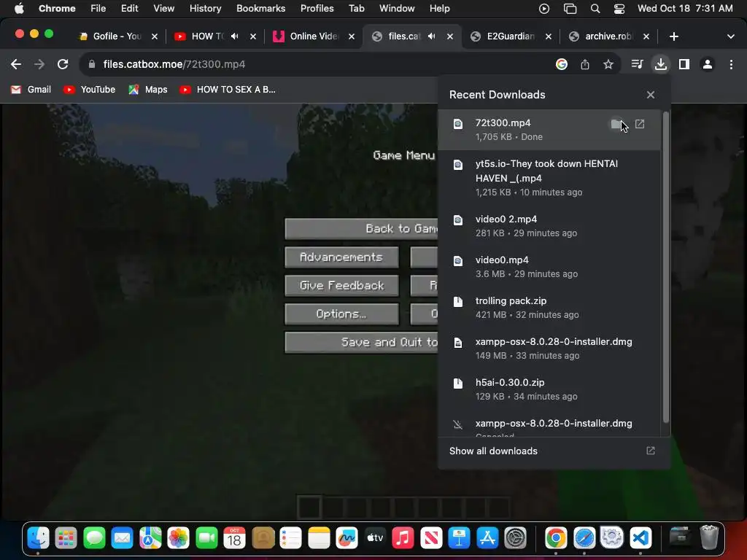Toggle the Chrome side panel icon
The height and width of the screenshot is (560, 747).
(x=684, y=64)
